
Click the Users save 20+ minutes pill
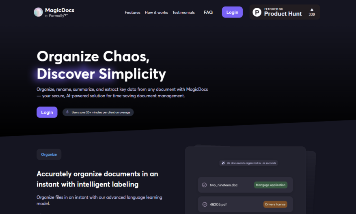pyautogui.click(x=98, y=112)
